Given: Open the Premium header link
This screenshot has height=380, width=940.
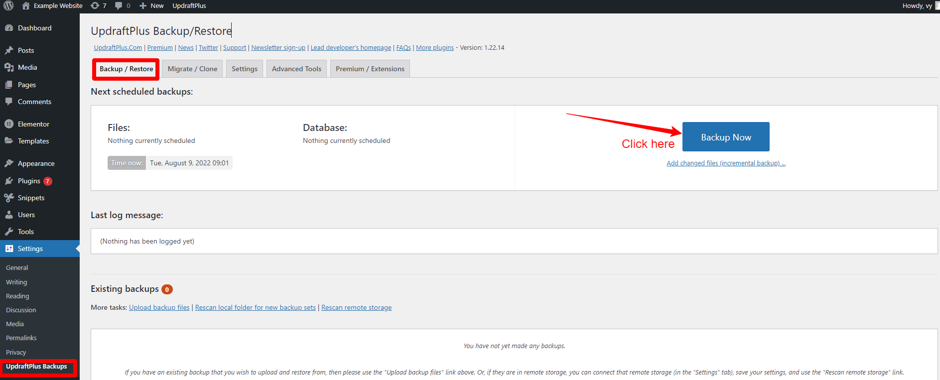Looking at the screenshot, I should click(160, 47).
